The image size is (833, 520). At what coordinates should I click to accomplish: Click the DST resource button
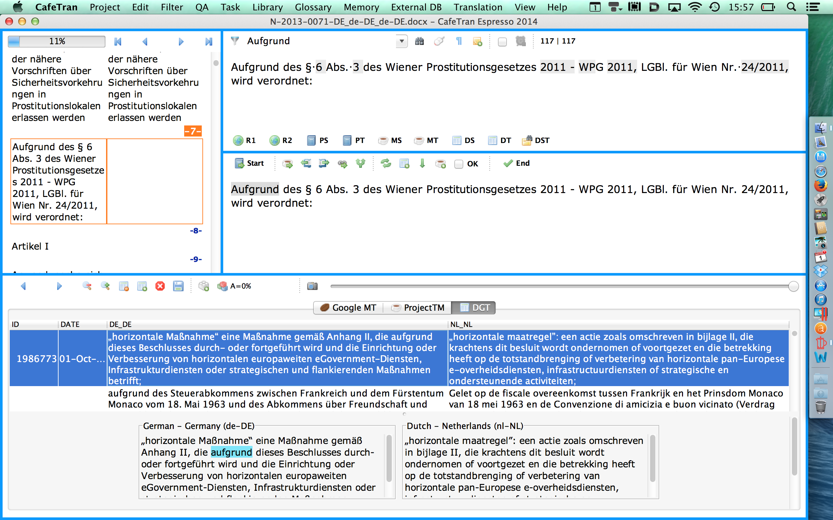tap(536, 140)
